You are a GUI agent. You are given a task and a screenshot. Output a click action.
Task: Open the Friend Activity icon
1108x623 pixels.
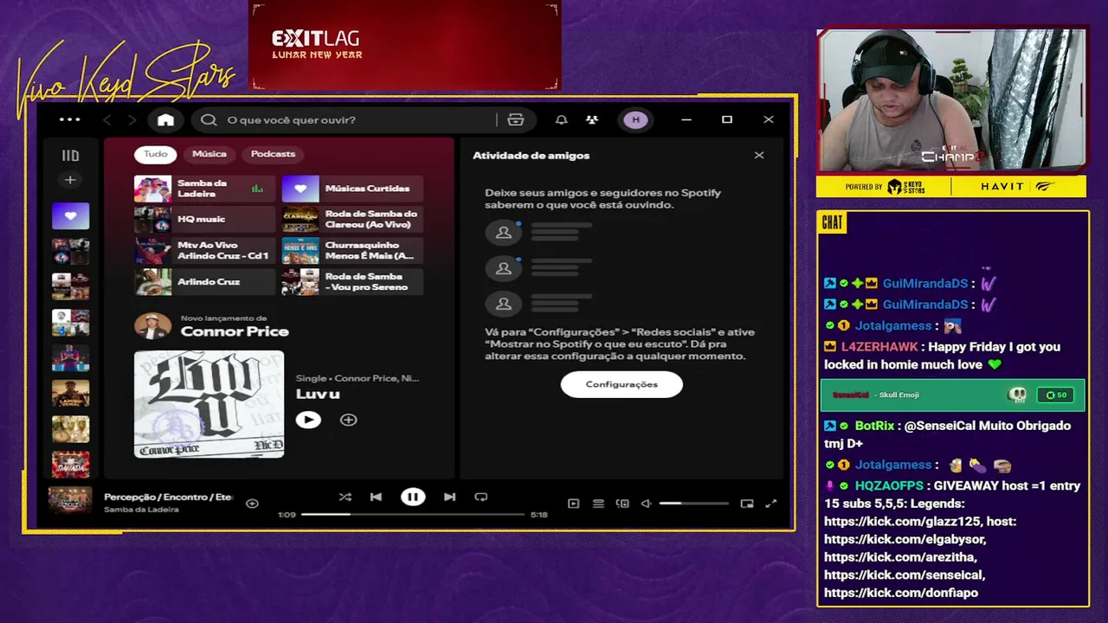tap(592, 119)
